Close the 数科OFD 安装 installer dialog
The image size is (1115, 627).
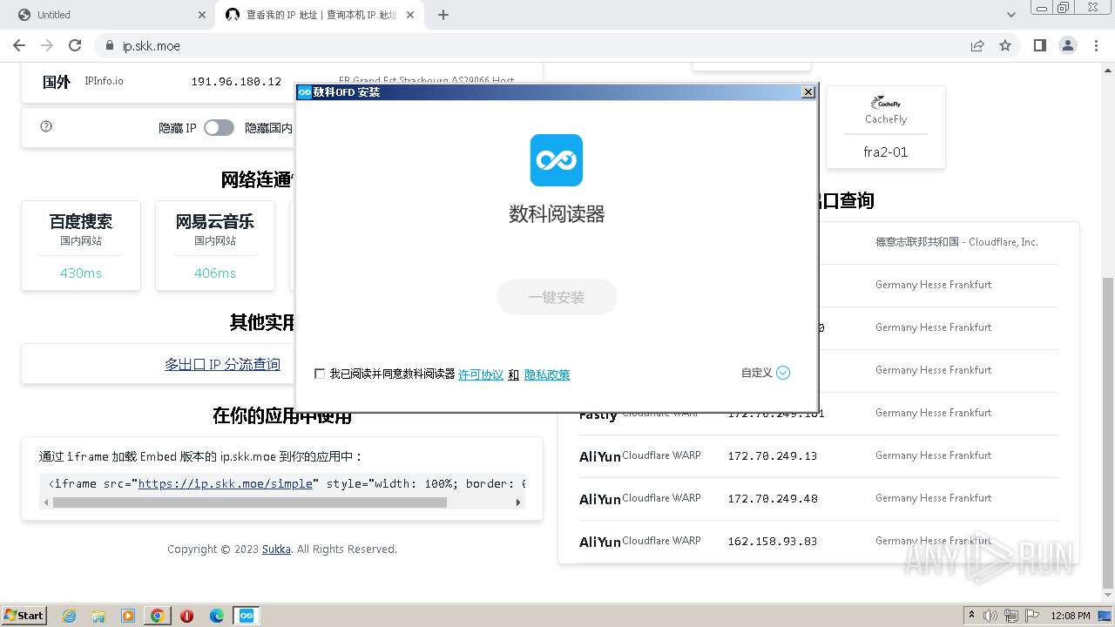[x=808, y=91]
